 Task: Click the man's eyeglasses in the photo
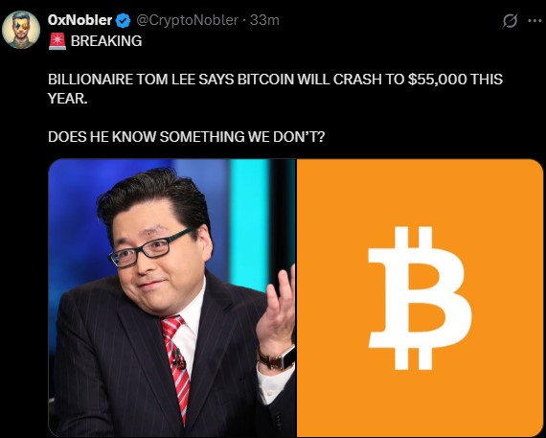tap(149, 248)
